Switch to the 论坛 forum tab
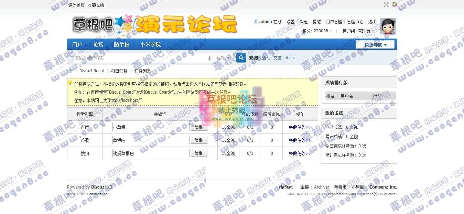 pyautogui.click(x=98, y=44)
